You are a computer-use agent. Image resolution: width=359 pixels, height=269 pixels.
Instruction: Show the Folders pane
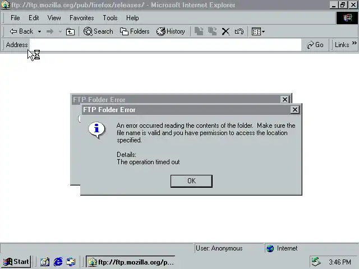point(135,31)
